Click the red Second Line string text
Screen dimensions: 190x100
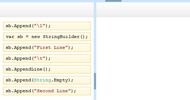coord(52,91)
